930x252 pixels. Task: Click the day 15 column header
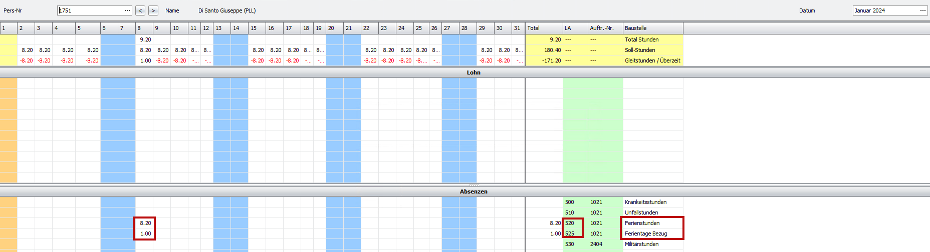coord(257,28)
